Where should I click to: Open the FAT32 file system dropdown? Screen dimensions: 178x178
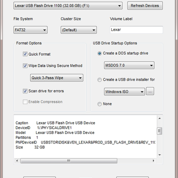31,30
